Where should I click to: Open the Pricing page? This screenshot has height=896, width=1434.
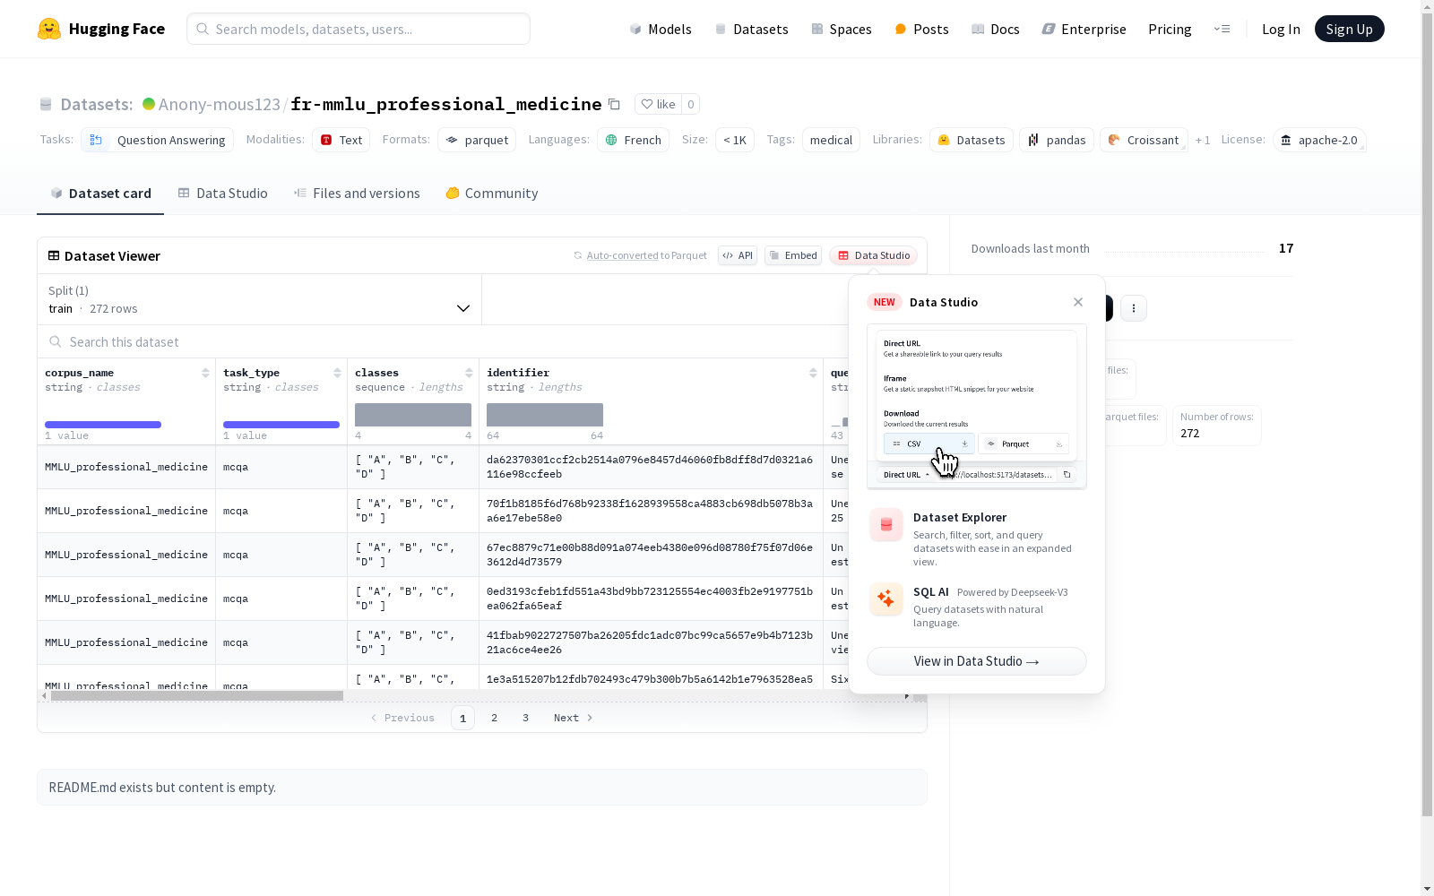coord(1170,29)
